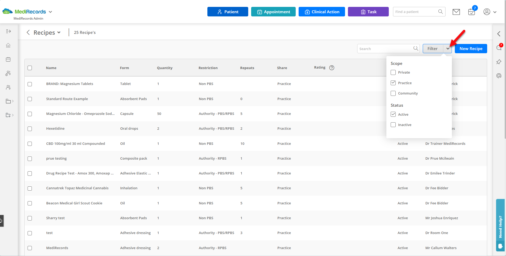Screen dimensions: 506x256
Task: Open the Need Help widget
Action: click(500, 225)
